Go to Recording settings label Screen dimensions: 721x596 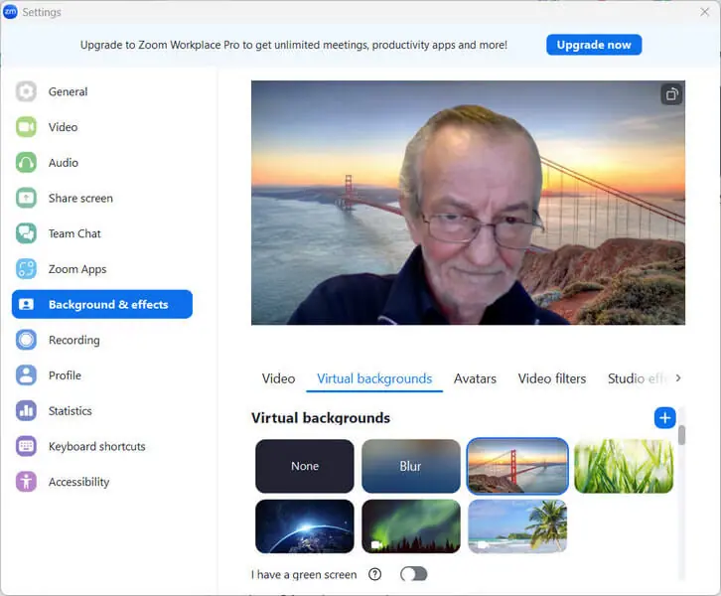(x=74, y=340)
